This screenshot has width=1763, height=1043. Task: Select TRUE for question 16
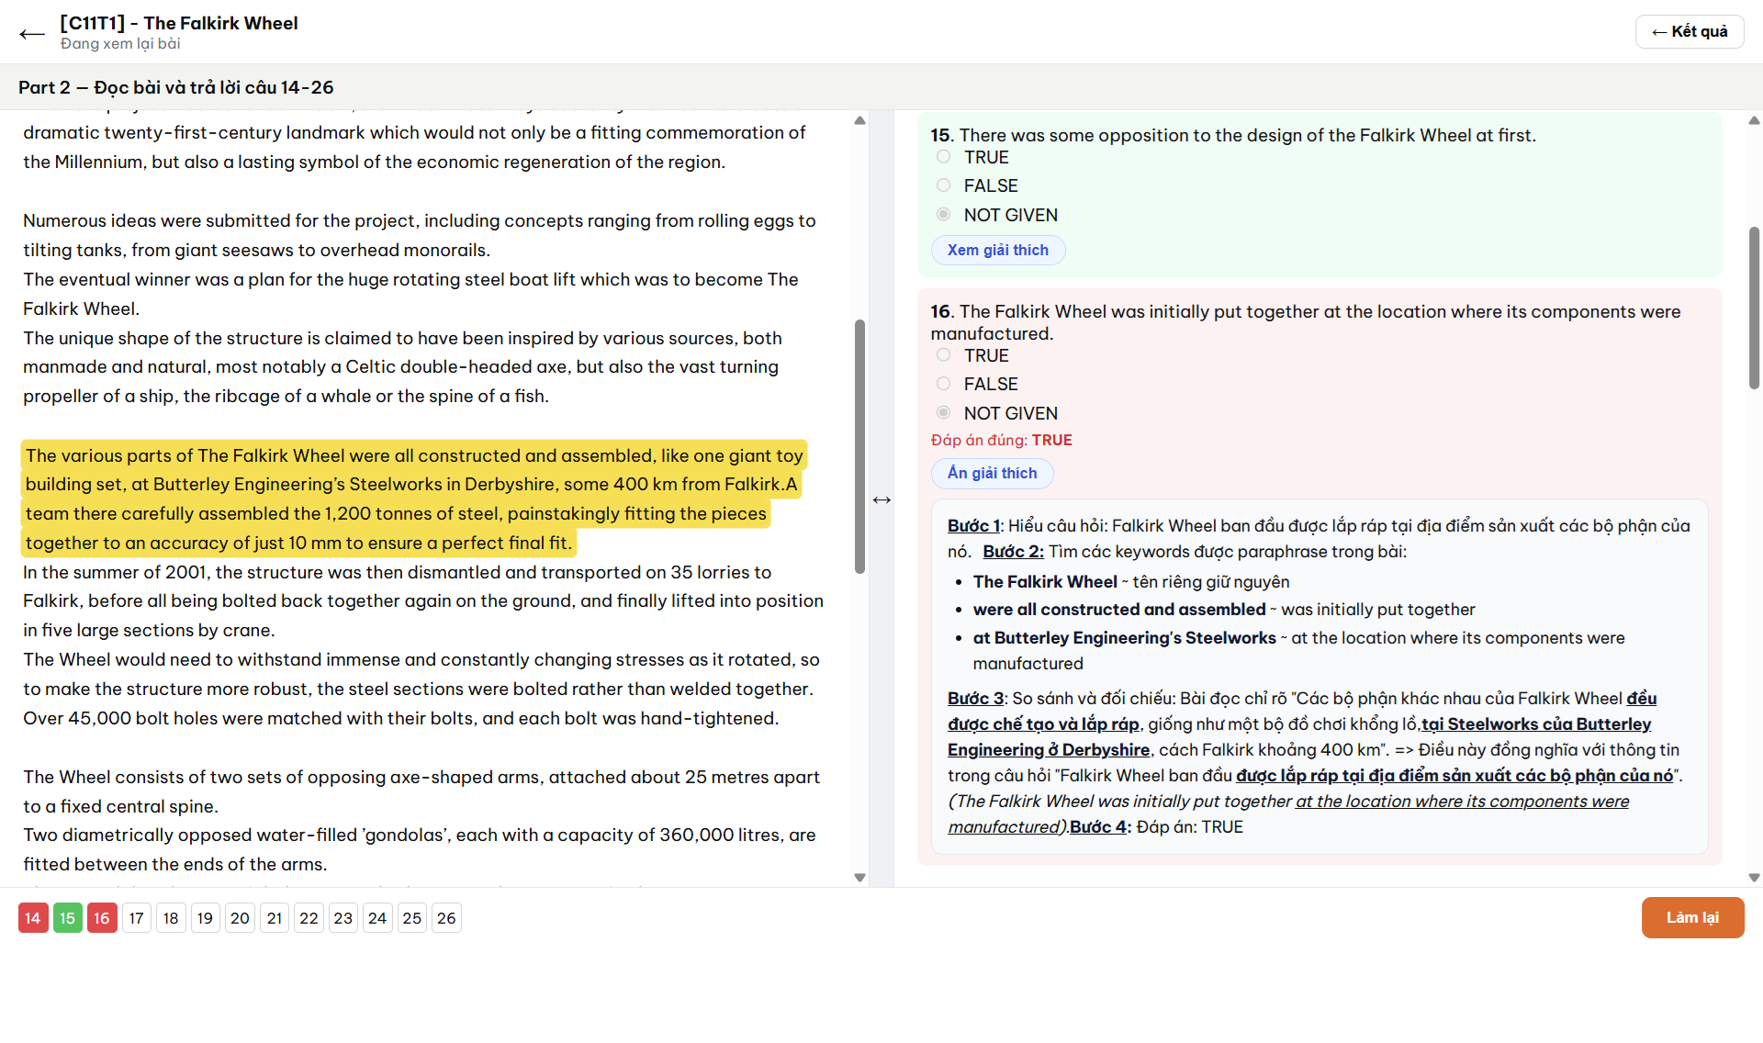943,355
